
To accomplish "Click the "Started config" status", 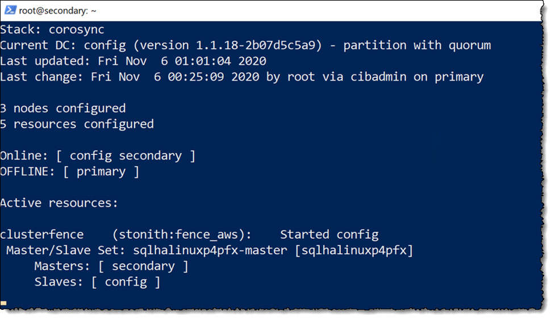I will (329, 234).
